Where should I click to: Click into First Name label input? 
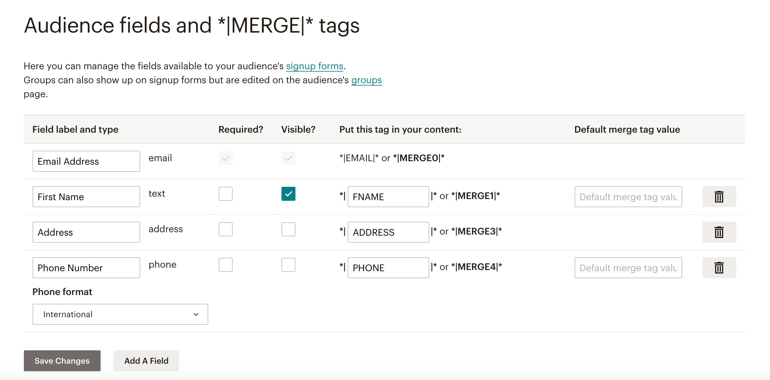click(86, 197)
